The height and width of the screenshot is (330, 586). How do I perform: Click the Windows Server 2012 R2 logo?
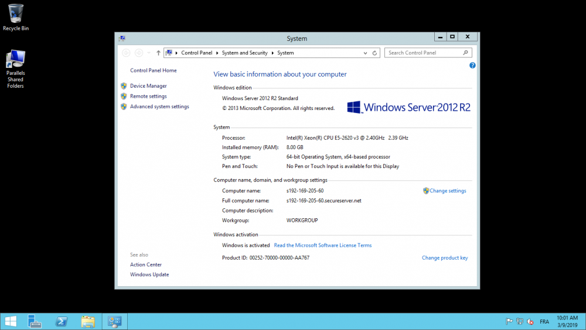tap(408, 108)
